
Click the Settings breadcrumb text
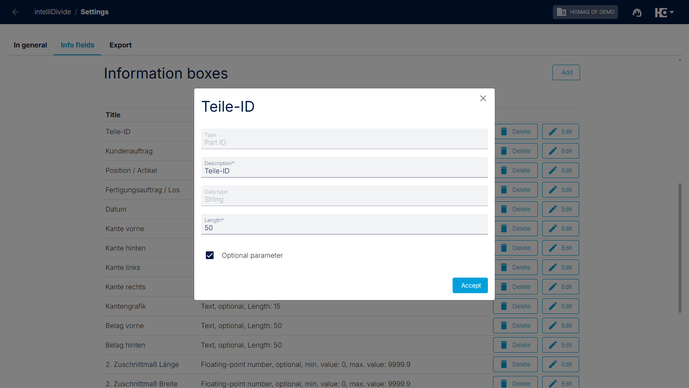click(95, 12)
